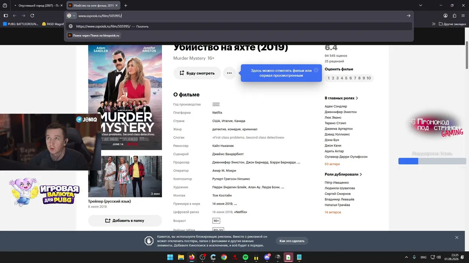Select 'Поиск через Поиск на kinopoisk.ru' option
Viewport: 469px width, 263px height.
(x=93, y=35)
